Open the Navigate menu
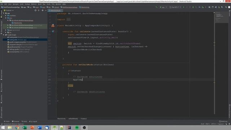 pyautogui.click(x=16, y=4)
